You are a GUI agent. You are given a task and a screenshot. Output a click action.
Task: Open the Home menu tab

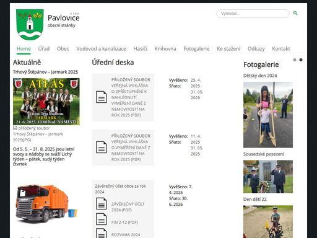coord(24,49)
